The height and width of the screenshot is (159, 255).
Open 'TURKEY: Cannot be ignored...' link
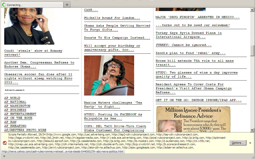tap(184, 45)
